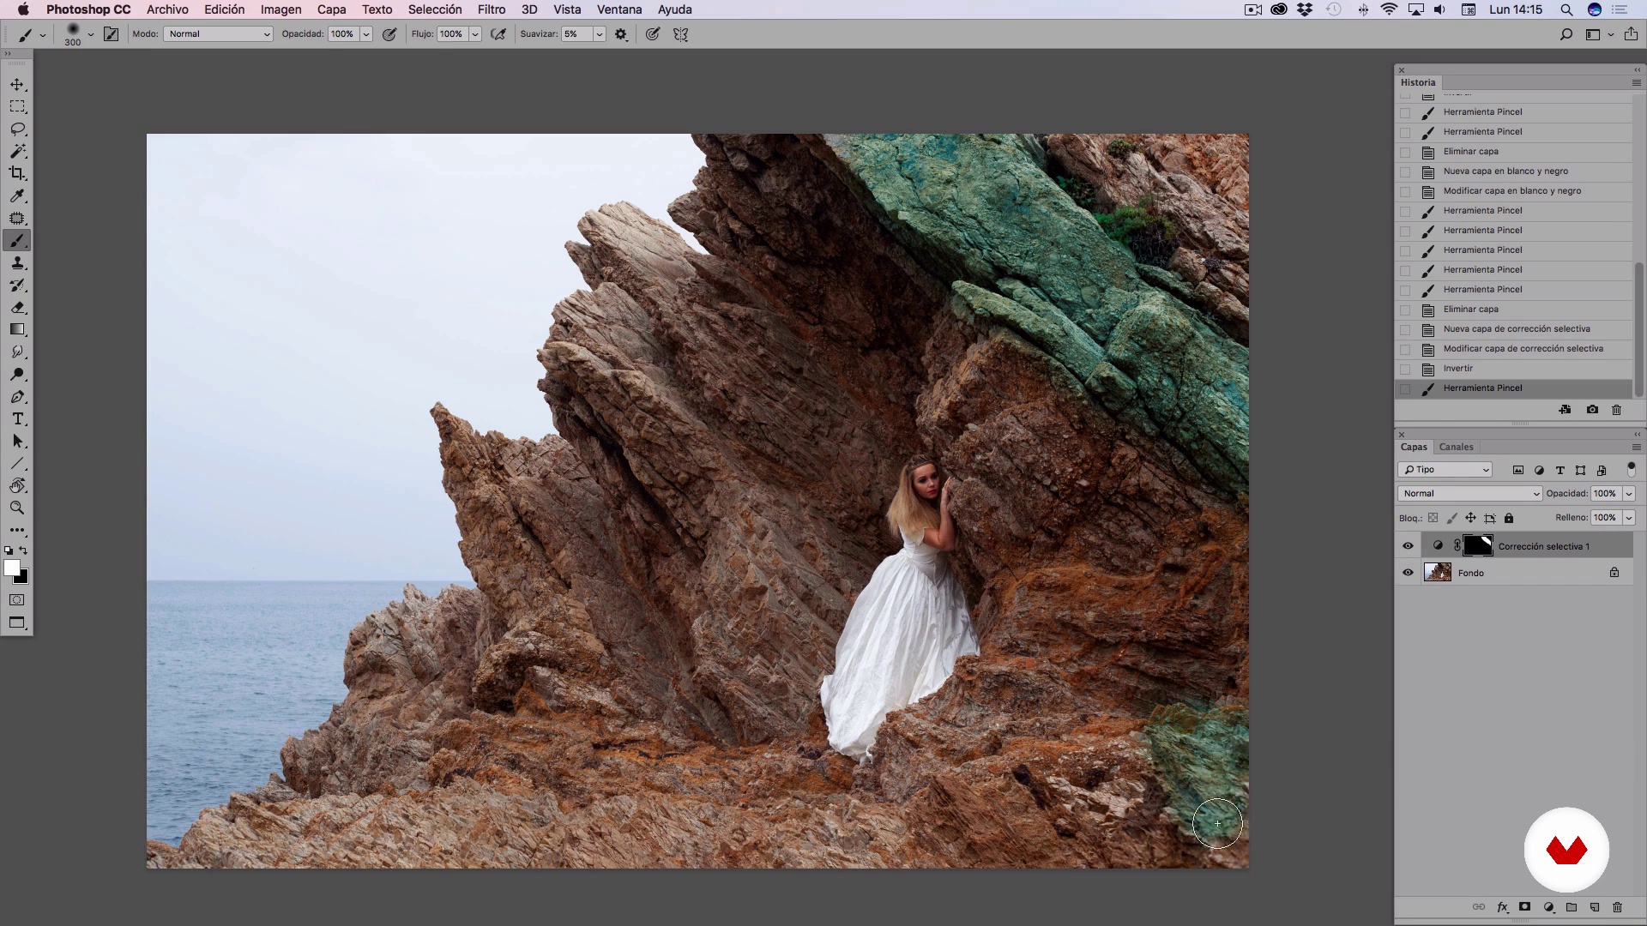Image resolution: width=1647 pixels, height=926 pixels.
Task: Select the Gradient tool
Action: coord(17,330)
